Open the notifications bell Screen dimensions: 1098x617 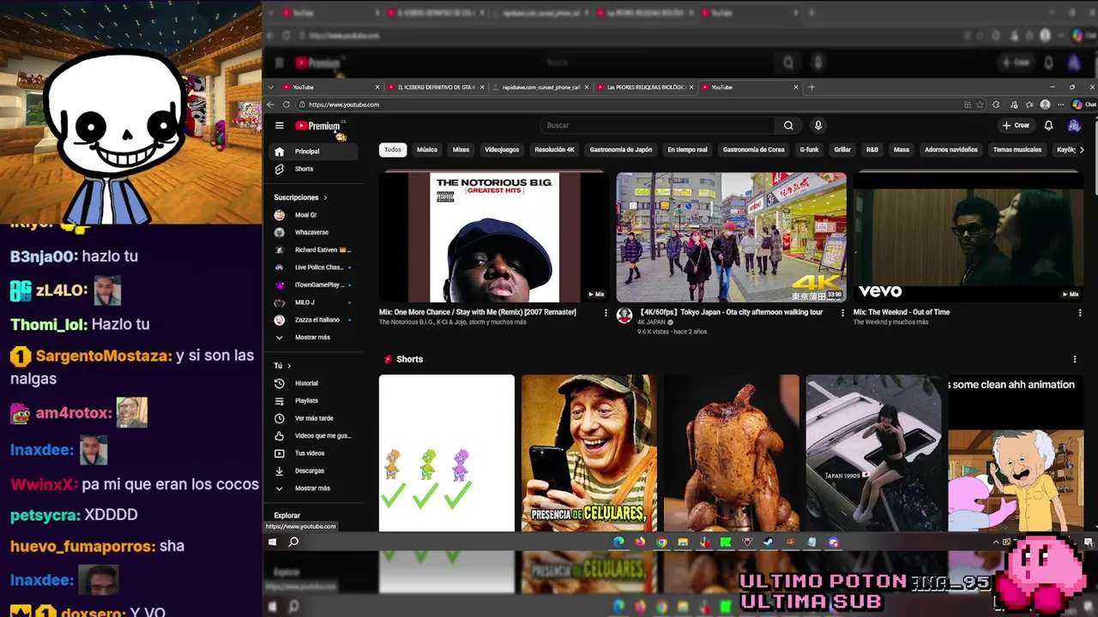coord(1048,126)
